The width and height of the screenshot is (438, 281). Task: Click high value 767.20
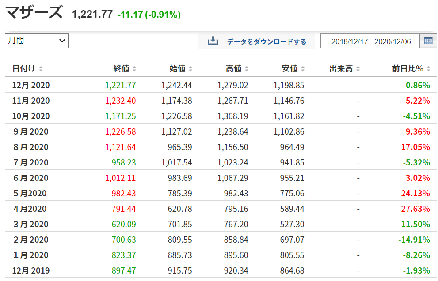[236, 224]
